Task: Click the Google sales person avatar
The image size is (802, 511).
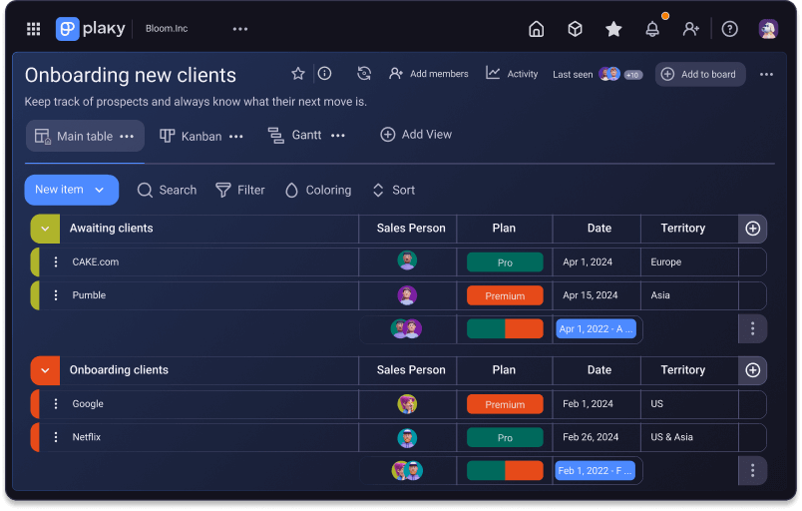Action: tap(407, 404)
